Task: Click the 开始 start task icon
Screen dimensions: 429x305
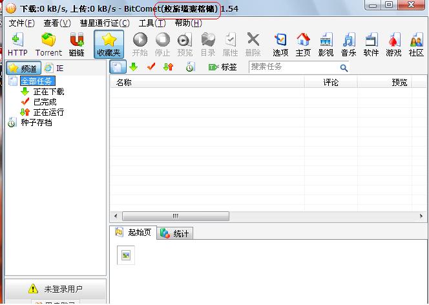Action: pyautogui.click(x=140, y=45)
